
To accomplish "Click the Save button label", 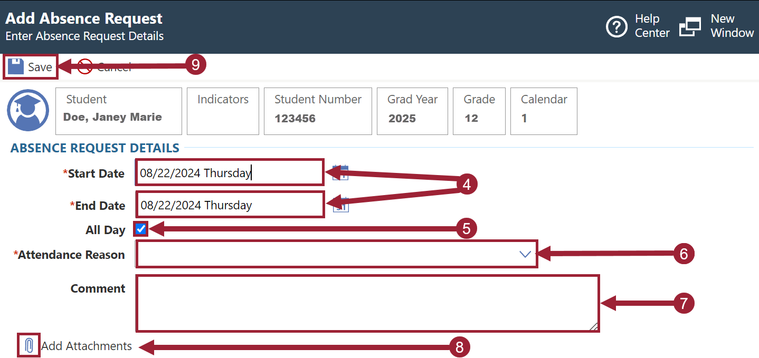I will click(40, 67).
